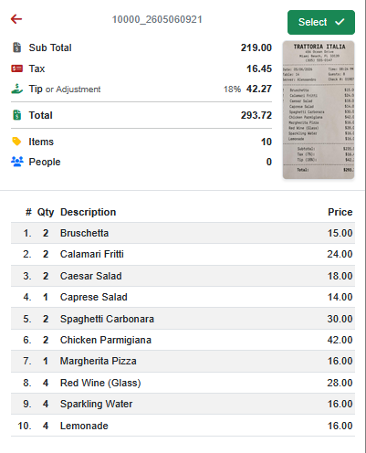Click the blue People group icon
This screenshot has height=453, width=366.
click(x=16, y=162)
